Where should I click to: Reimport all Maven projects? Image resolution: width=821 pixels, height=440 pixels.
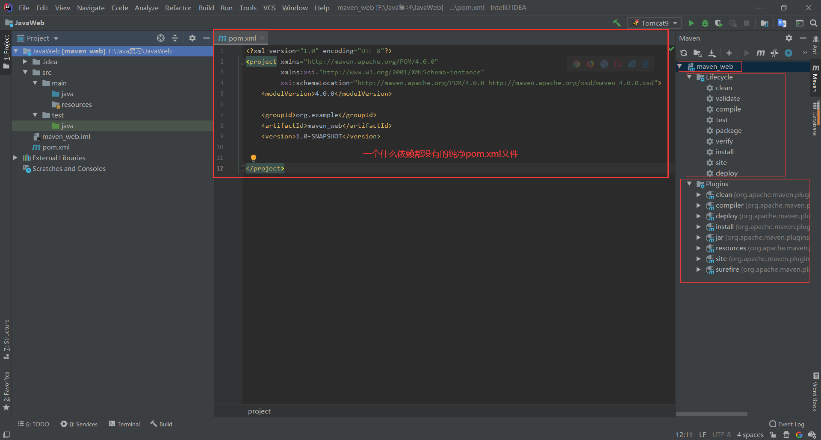point(684,53)
